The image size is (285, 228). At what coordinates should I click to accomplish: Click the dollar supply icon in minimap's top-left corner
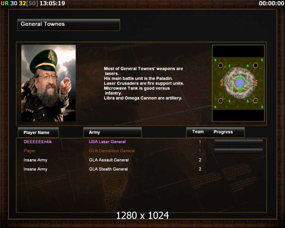tap(215, 60)
